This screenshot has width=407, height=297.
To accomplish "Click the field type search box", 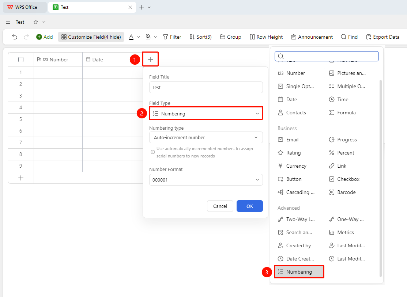I will (327, 56).
